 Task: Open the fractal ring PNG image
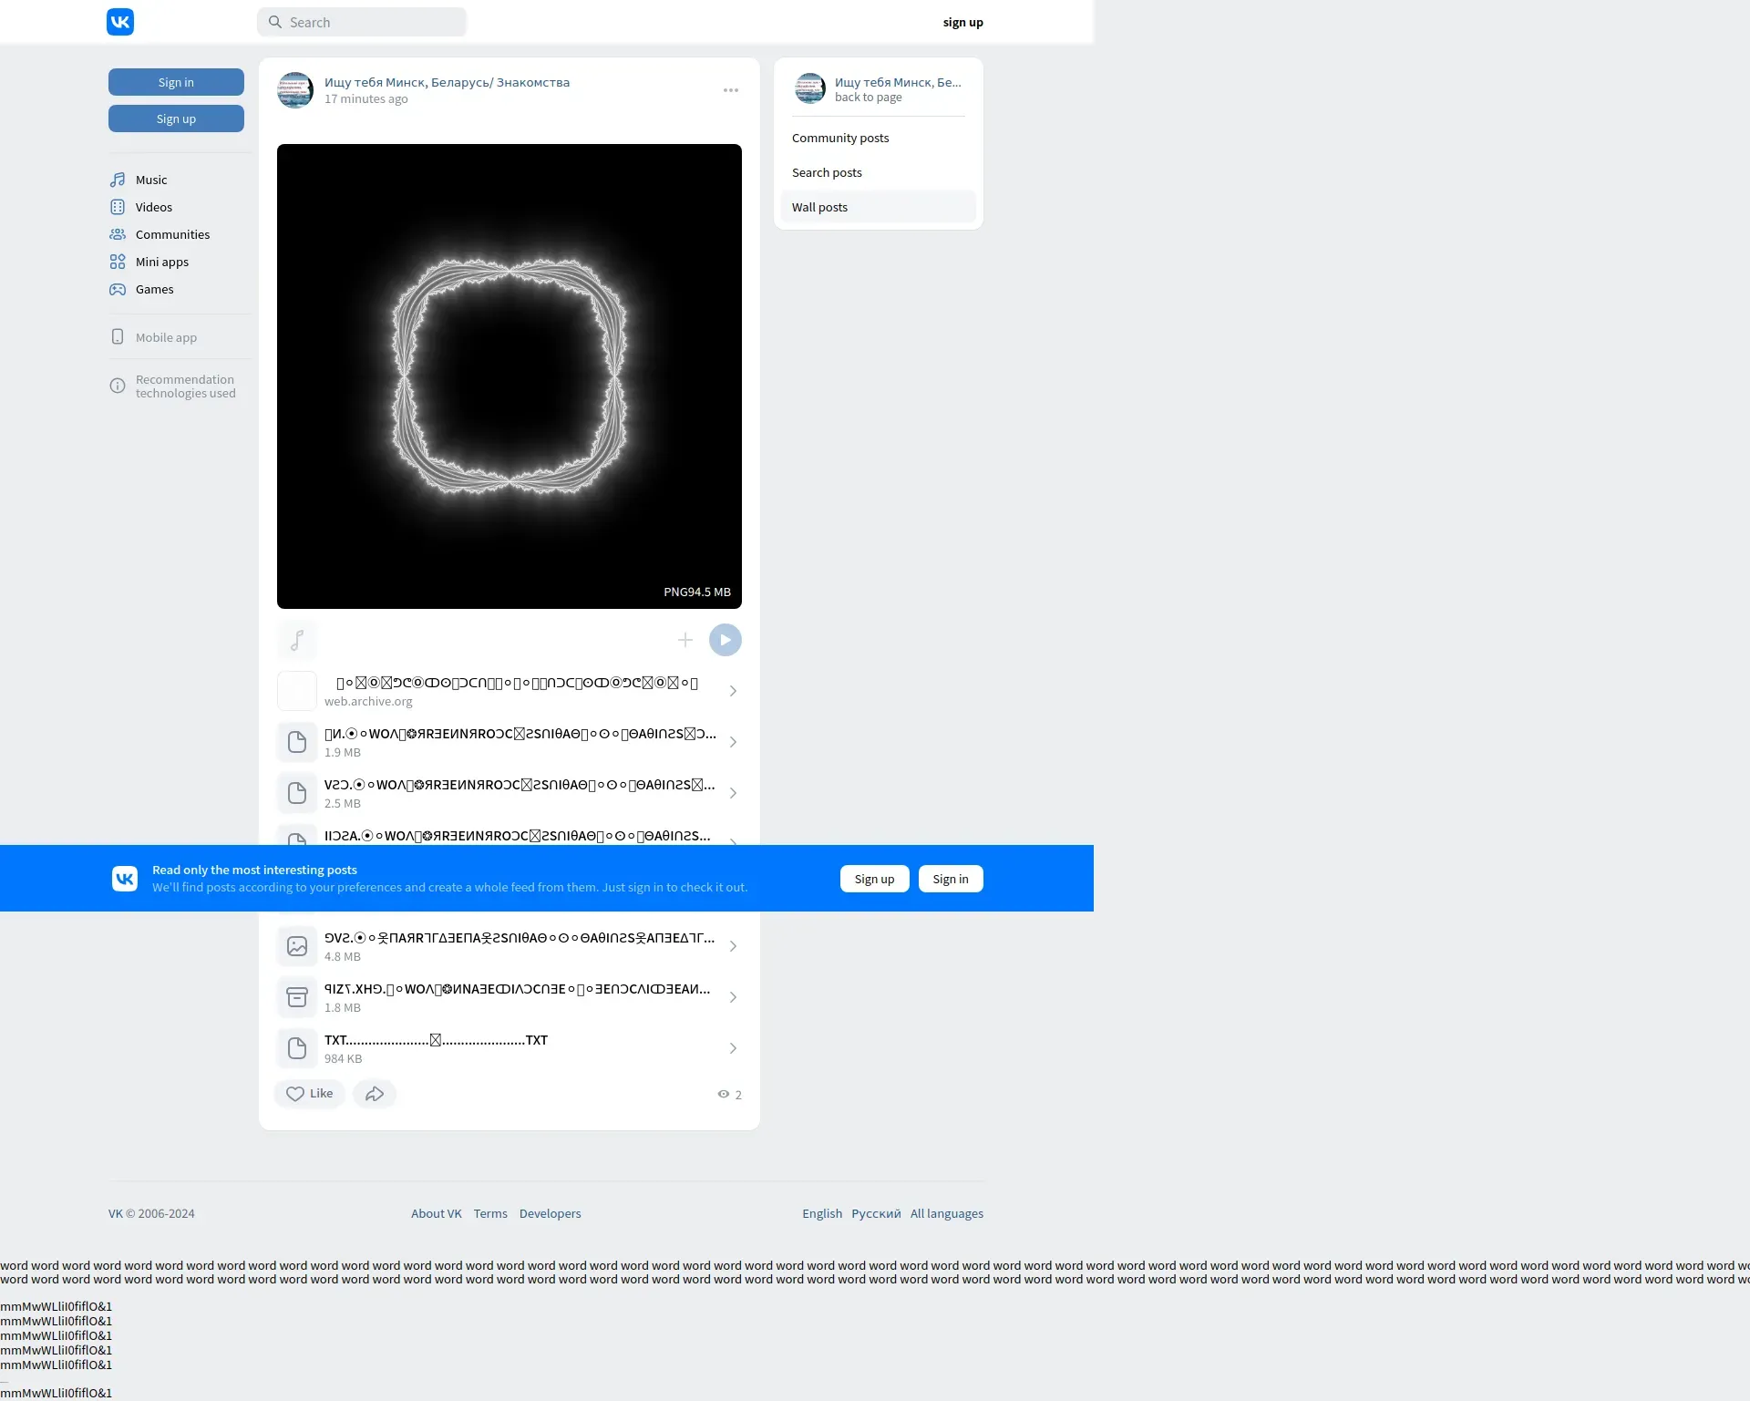(x=510, y=376)
